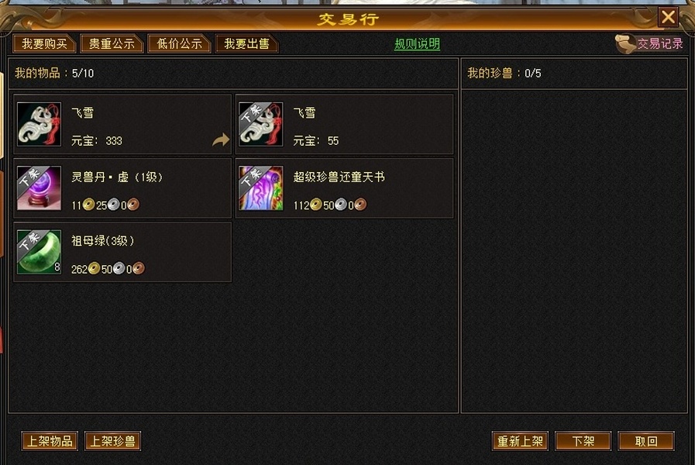Viewport: 695px width, 465px height.
Task: Click the 下架 button
Action: coord(583,441)
